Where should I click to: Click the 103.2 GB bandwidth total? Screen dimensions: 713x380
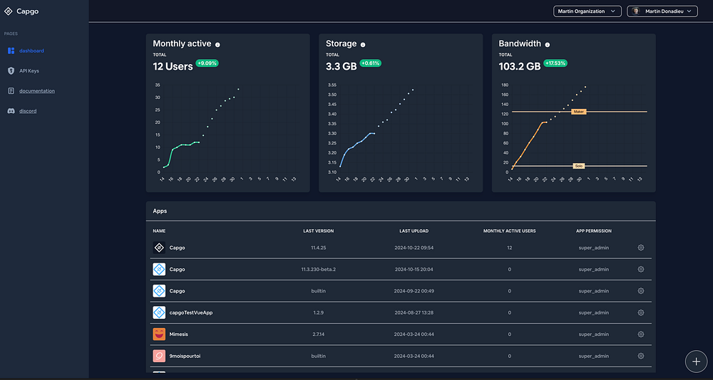point(519,66)
